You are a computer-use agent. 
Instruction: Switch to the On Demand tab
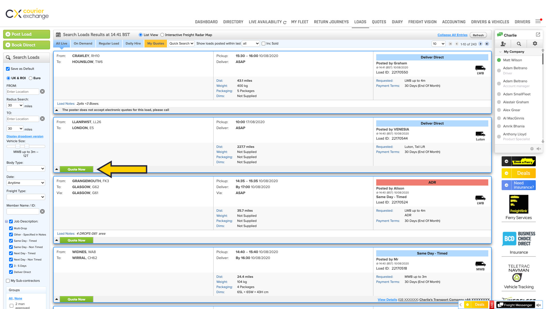coord(83,43)
